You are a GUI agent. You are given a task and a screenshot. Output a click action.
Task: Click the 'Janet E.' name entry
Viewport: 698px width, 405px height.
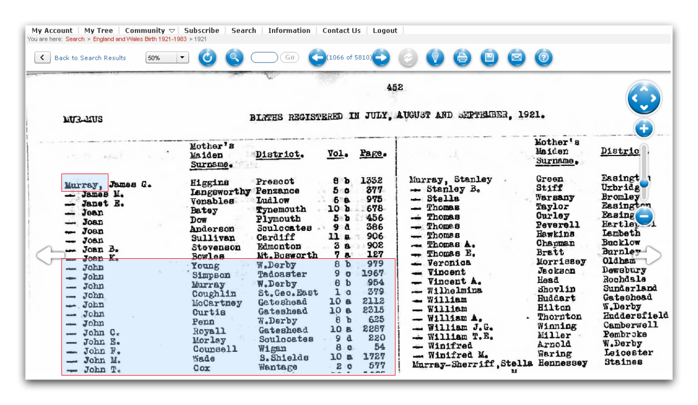pyautogui.click(x=103, y=204)
